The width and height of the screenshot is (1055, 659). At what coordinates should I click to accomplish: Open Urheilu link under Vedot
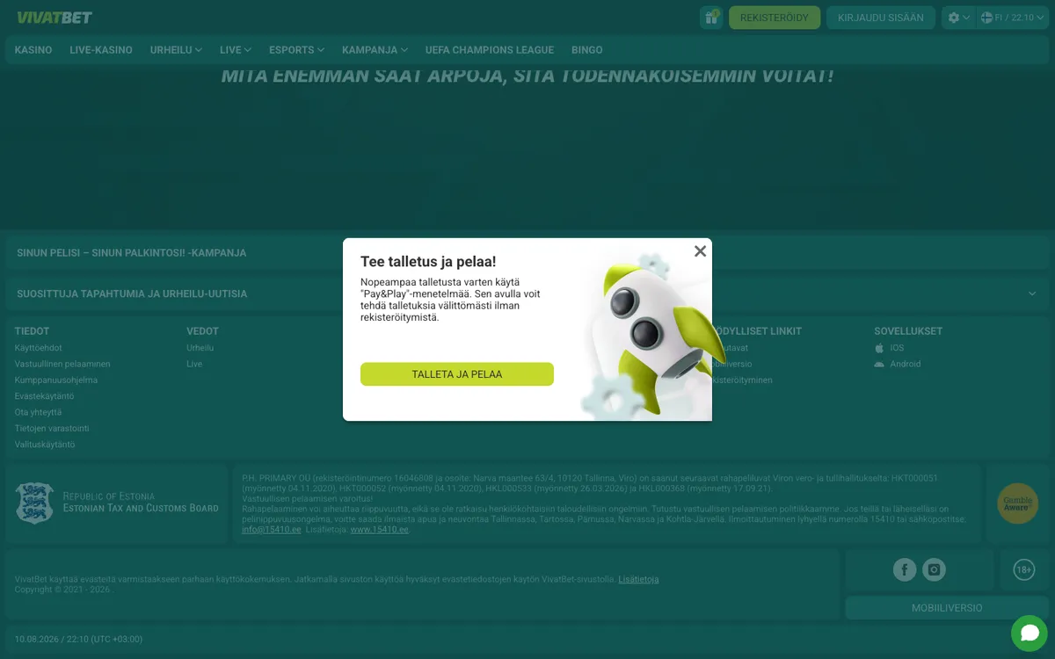click(x=200, y=348)
